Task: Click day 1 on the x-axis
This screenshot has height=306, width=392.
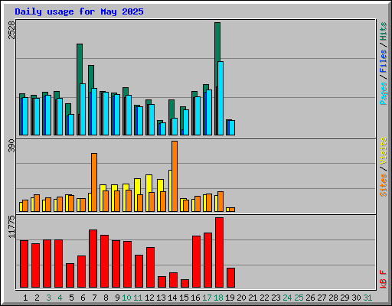Action: click(x=25, y=298)
